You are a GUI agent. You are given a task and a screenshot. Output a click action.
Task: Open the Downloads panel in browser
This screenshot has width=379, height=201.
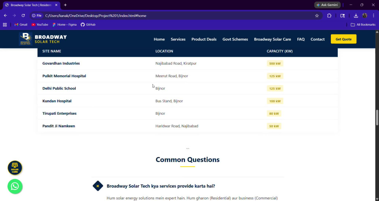356,16
